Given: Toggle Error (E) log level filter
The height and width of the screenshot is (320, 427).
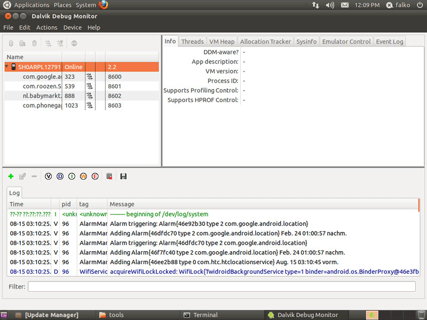Looking at the screenshot, I should point(95,177).
